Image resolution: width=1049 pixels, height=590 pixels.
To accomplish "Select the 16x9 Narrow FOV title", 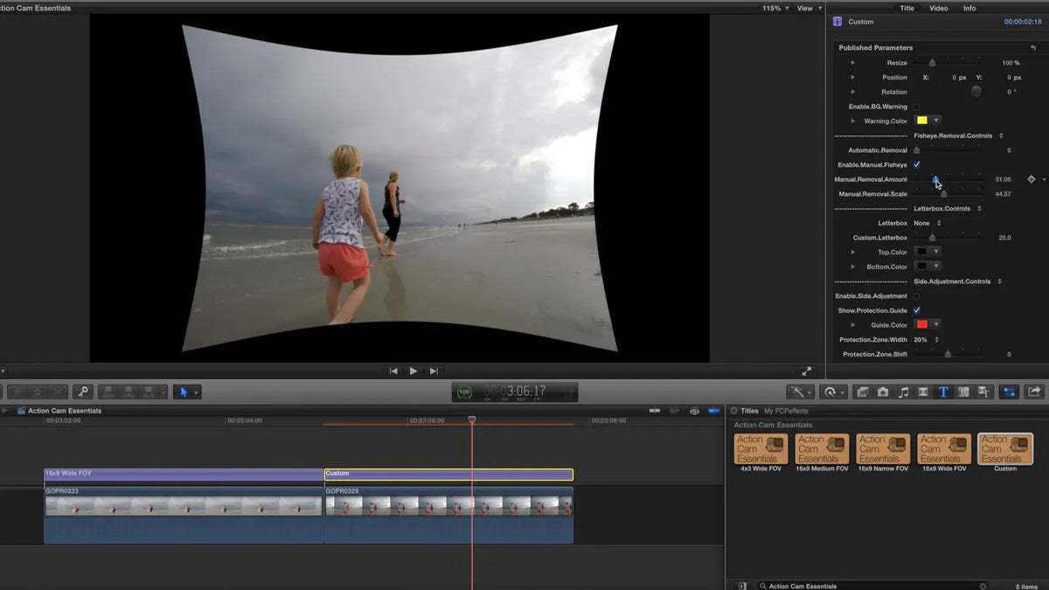I will (x=883, y=448).
